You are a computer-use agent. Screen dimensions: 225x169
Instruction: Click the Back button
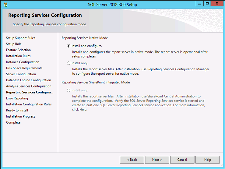click(132, 160)
